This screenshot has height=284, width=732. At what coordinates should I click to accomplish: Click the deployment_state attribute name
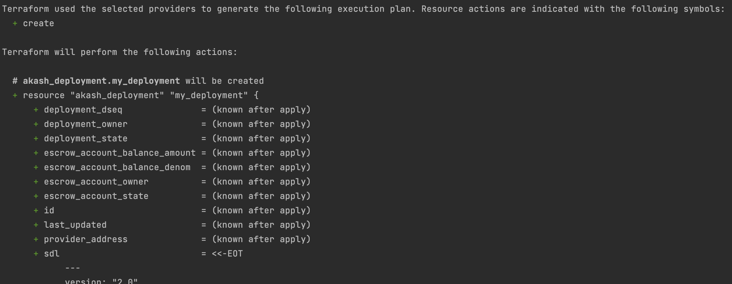click(86, 139)
